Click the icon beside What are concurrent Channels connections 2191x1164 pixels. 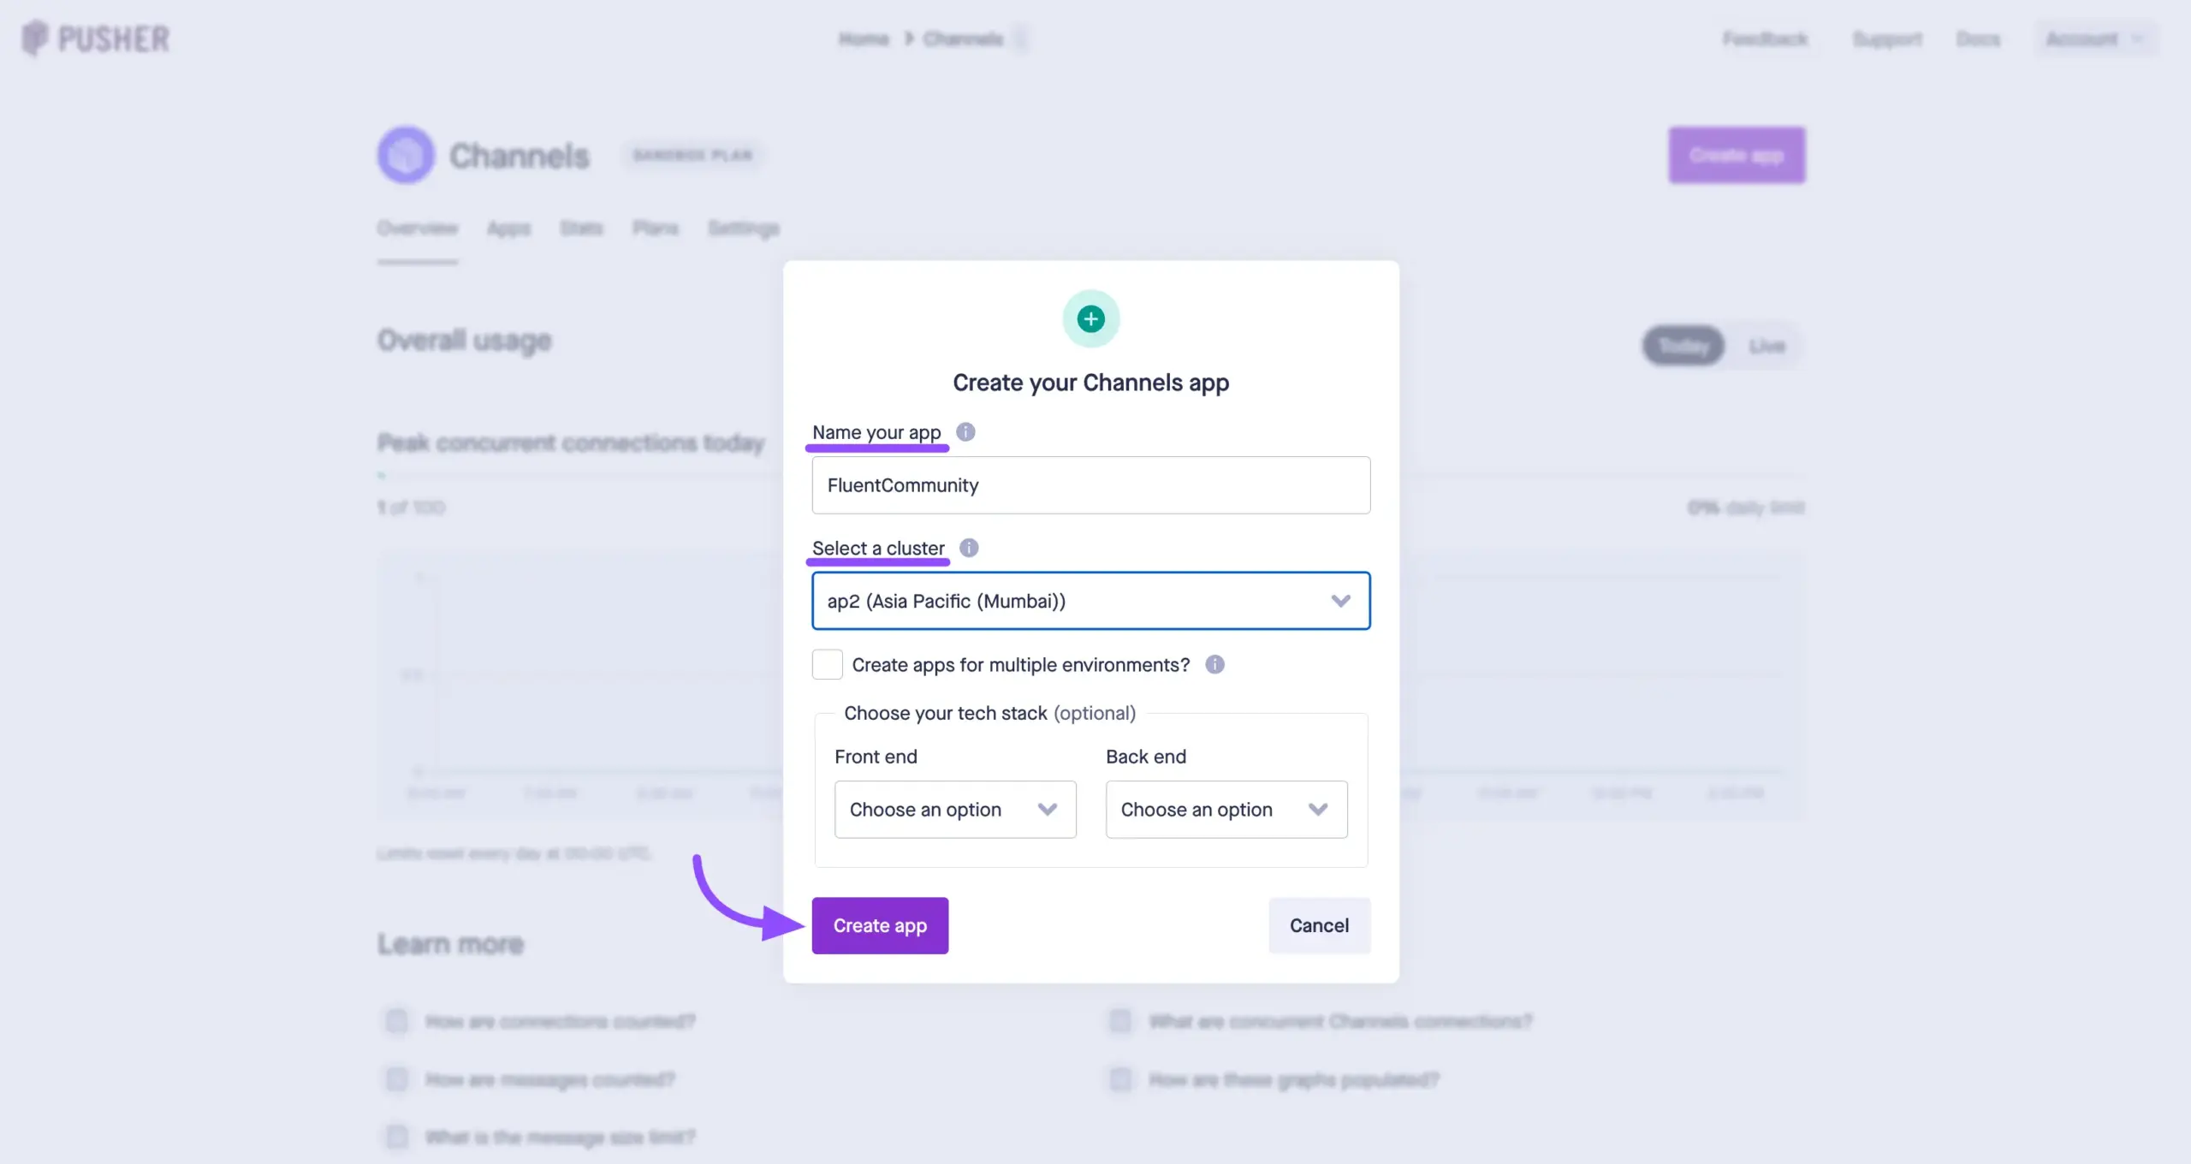point(1120,1021)
